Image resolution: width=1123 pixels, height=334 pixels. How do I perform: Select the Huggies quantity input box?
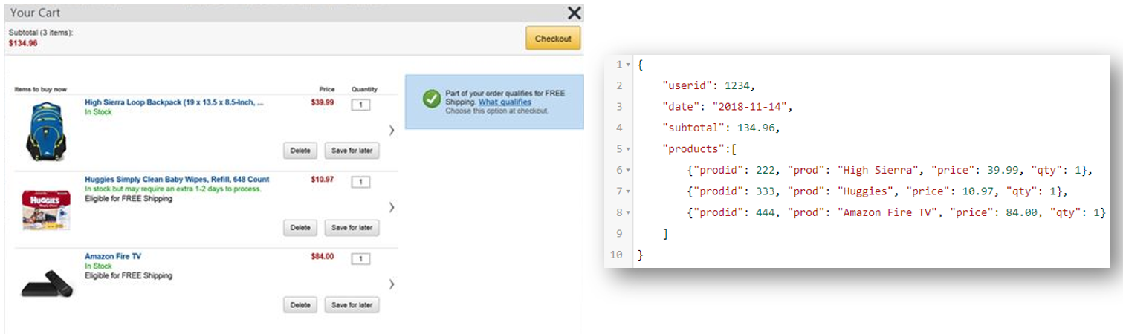tap(360, 182)
